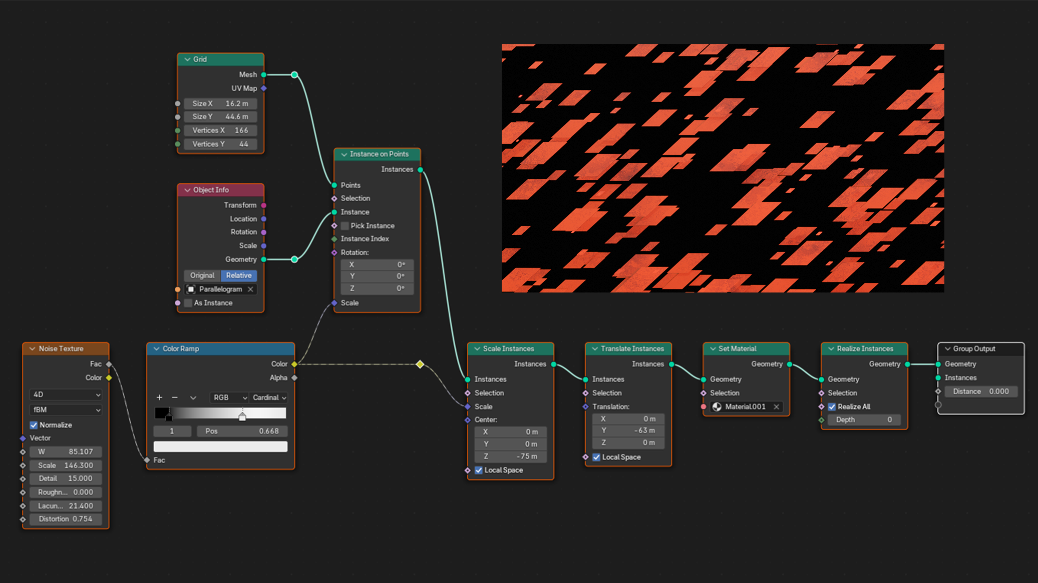Open the RGB color mode dropdown in Color Ramp

coord(229,397)
